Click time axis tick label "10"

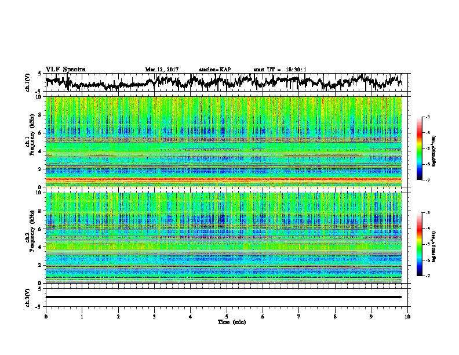pyautogui.click(x=407, y=317)
